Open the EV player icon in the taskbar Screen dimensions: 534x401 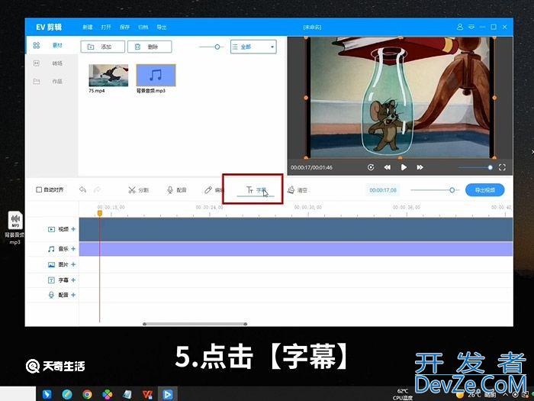point(167,395)
